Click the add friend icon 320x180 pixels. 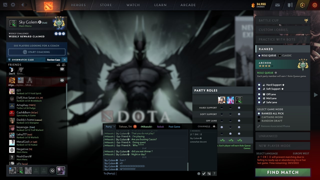(x=58, y=65)
